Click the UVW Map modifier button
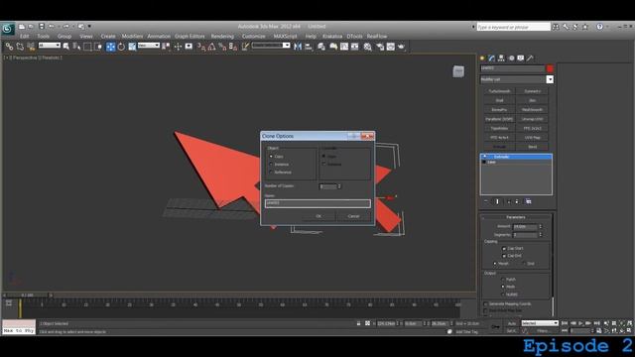The width and height of the screenshot is (635, 357). coord(533,138)
